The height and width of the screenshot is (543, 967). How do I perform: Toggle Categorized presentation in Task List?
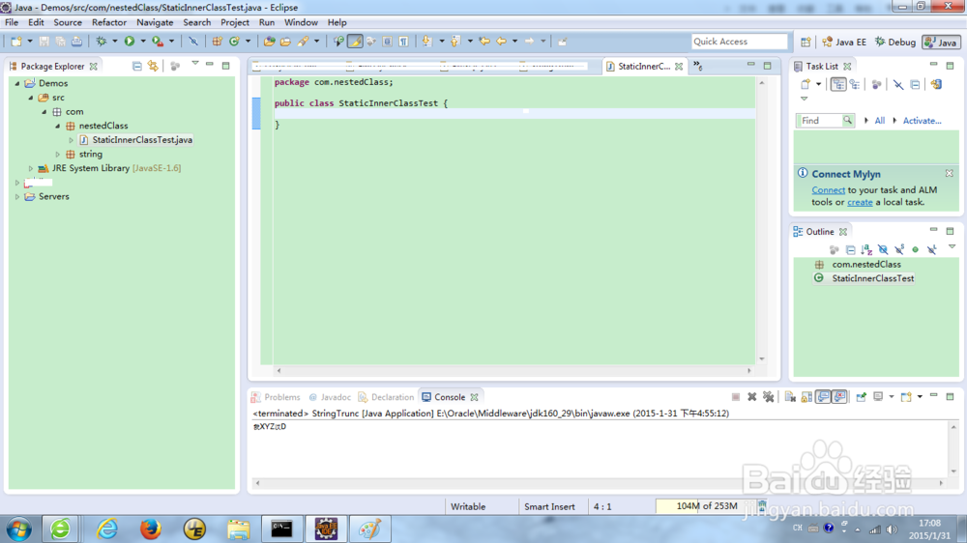(x=838, y=84)
